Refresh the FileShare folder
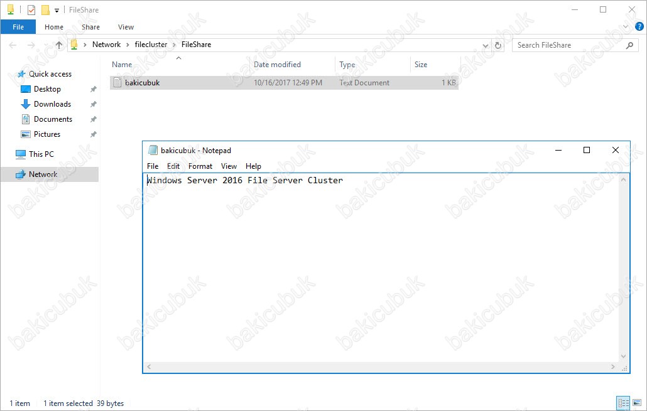The width and height of the screenshot is (647, 411). click(498, 45)
